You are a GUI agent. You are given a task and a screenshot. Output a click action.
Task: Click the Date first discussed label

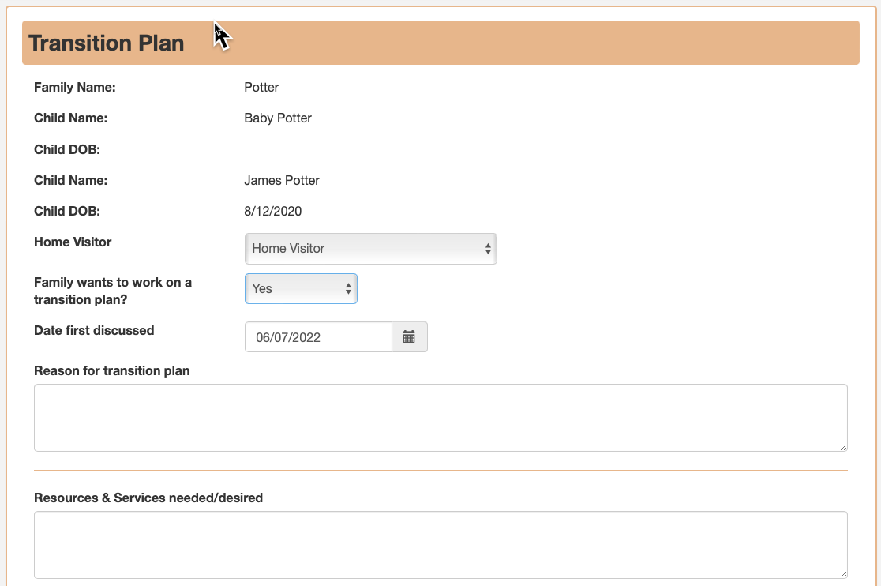pyautogui.click(x=95, y=330)
